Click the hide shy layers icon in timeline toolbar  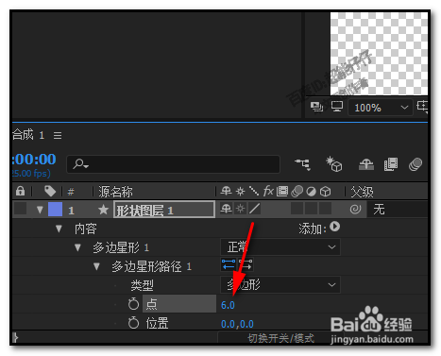366,164
